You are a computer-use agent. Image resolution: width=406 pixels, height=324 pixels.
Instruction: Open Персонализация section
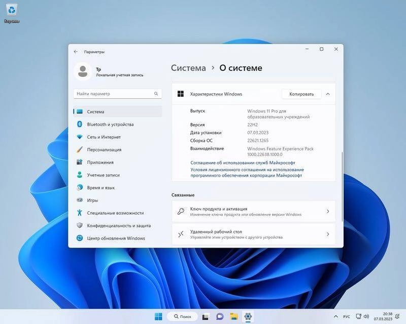click(x=118, y=150)
